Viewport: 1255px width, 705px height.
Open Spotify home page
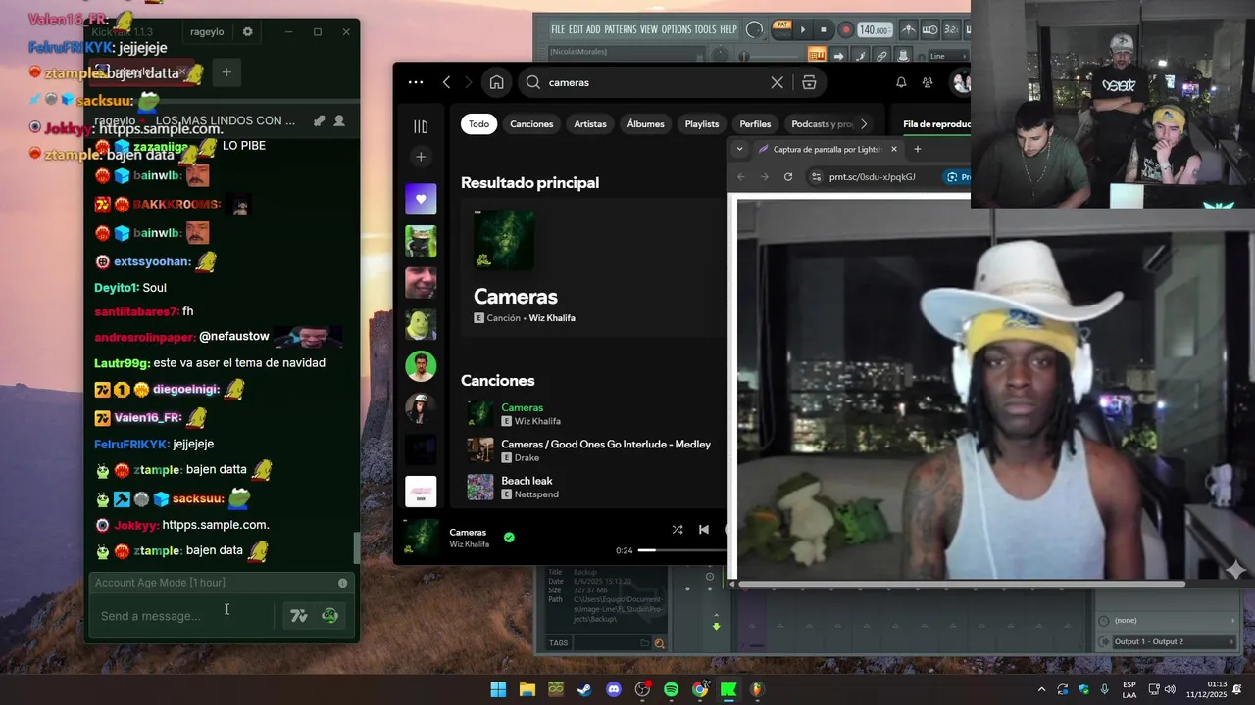pos(496,82)
